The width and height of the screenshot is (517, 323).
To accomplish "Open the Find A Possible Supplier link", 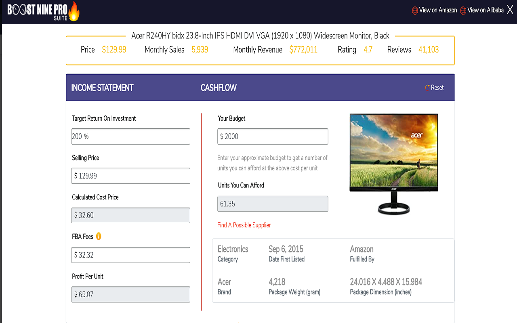I will point(244,225).
